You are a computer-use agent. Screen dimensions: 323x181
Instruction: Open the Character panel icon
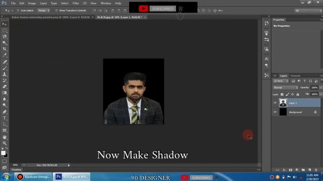pyautogui.click(x=266, y=59)
